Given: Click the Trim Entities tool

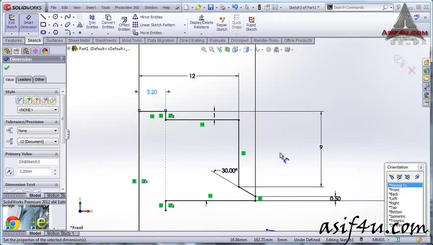Looking at the screenshot, I should coord(92,22).
